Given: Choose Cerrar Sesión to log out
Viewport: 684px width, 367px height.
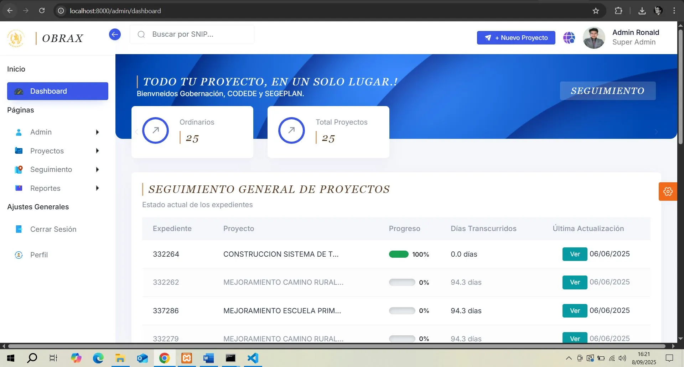Looking at the screenshot, I should click(53, 229).
